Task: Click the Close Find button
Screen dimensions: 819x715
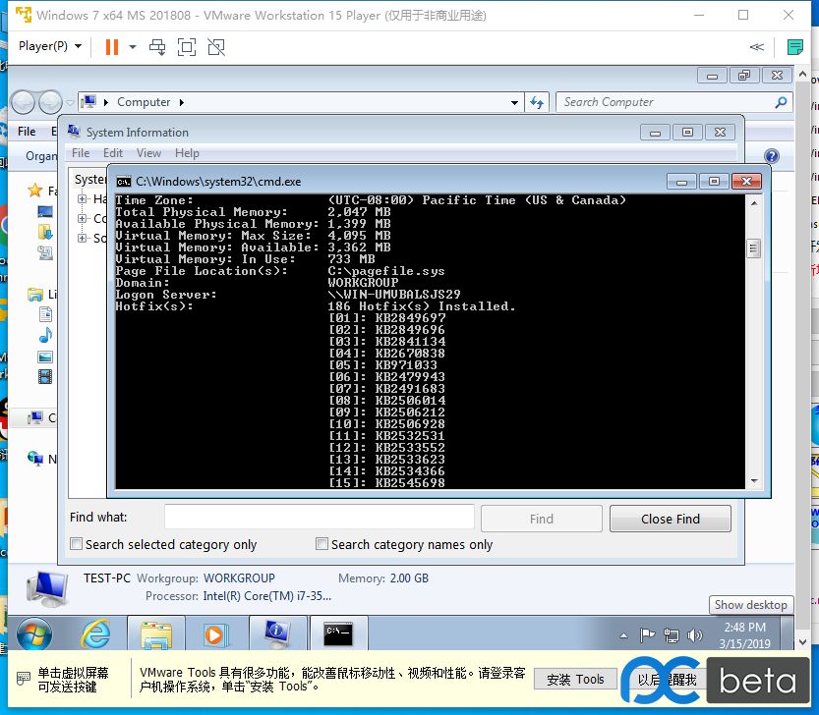Action: (670, 518)
